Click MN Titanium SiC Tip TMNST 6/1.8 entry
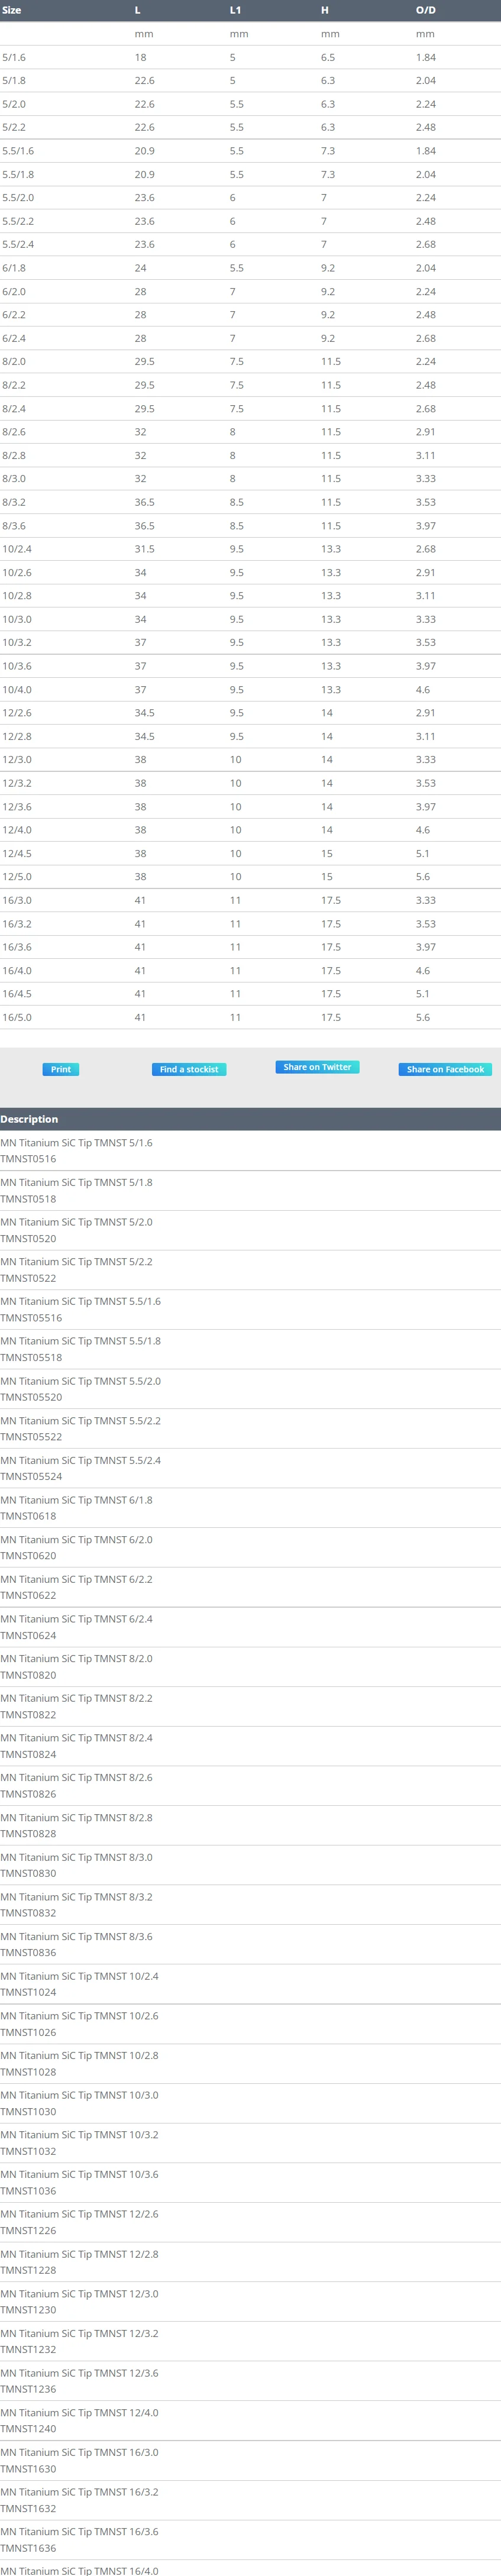 (76, 1500)
